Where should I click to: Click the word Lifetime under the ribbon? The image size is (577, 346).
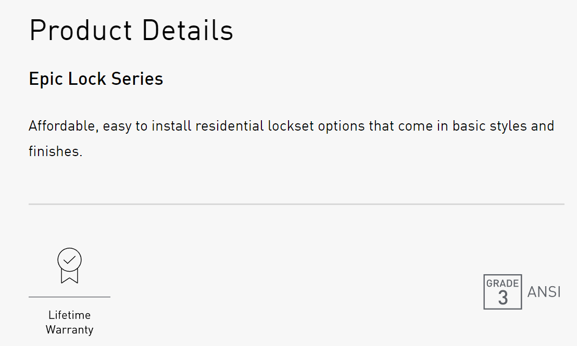click(69, 315)
